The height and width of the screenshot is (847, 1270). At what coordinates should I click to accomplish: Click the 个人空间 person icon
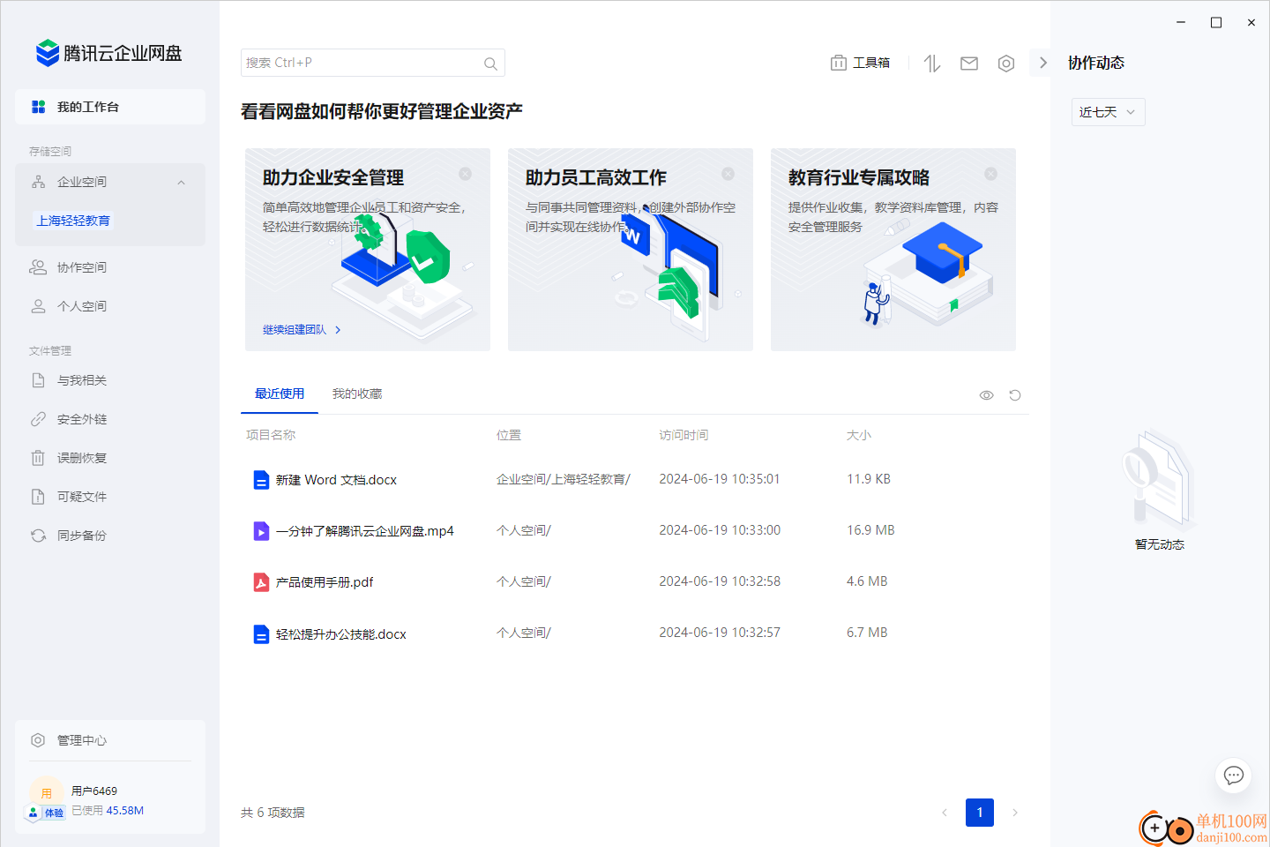click(38, 306)
